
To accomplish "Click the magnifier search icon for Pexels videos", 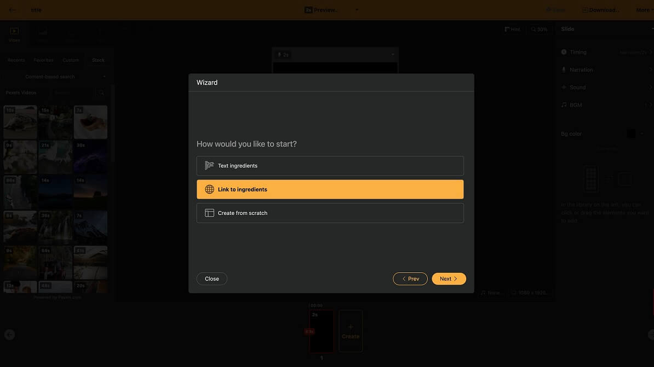I will [101, 93].
